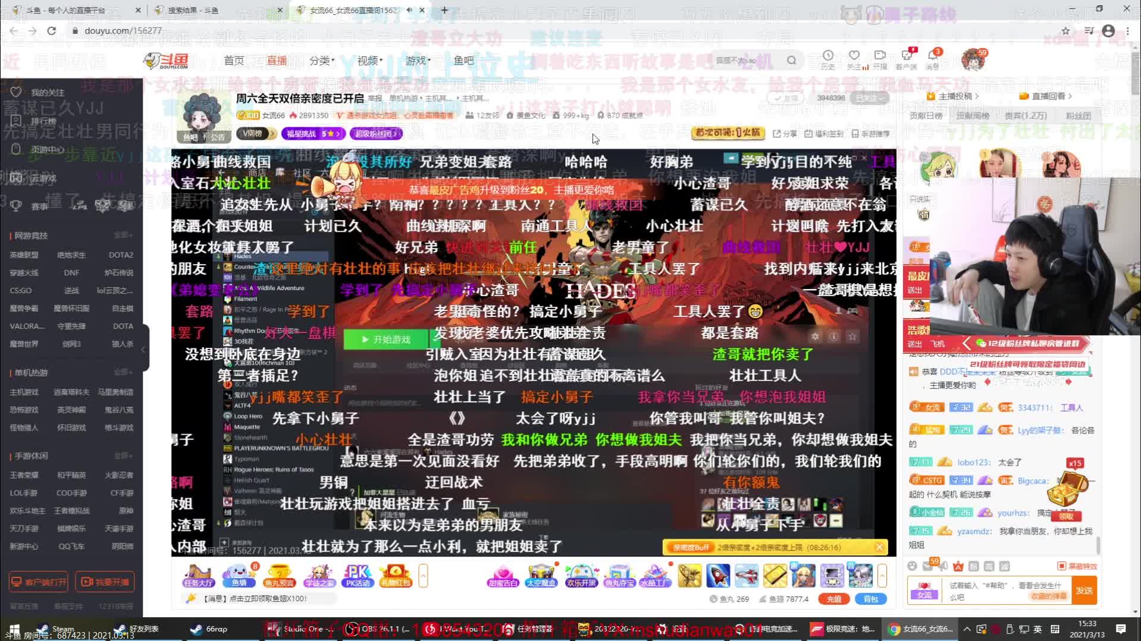The image size is (1141, 641).
Task: Click the red crown A danmaku style icon
Action: pyautogui.click(x=958, y=566)
